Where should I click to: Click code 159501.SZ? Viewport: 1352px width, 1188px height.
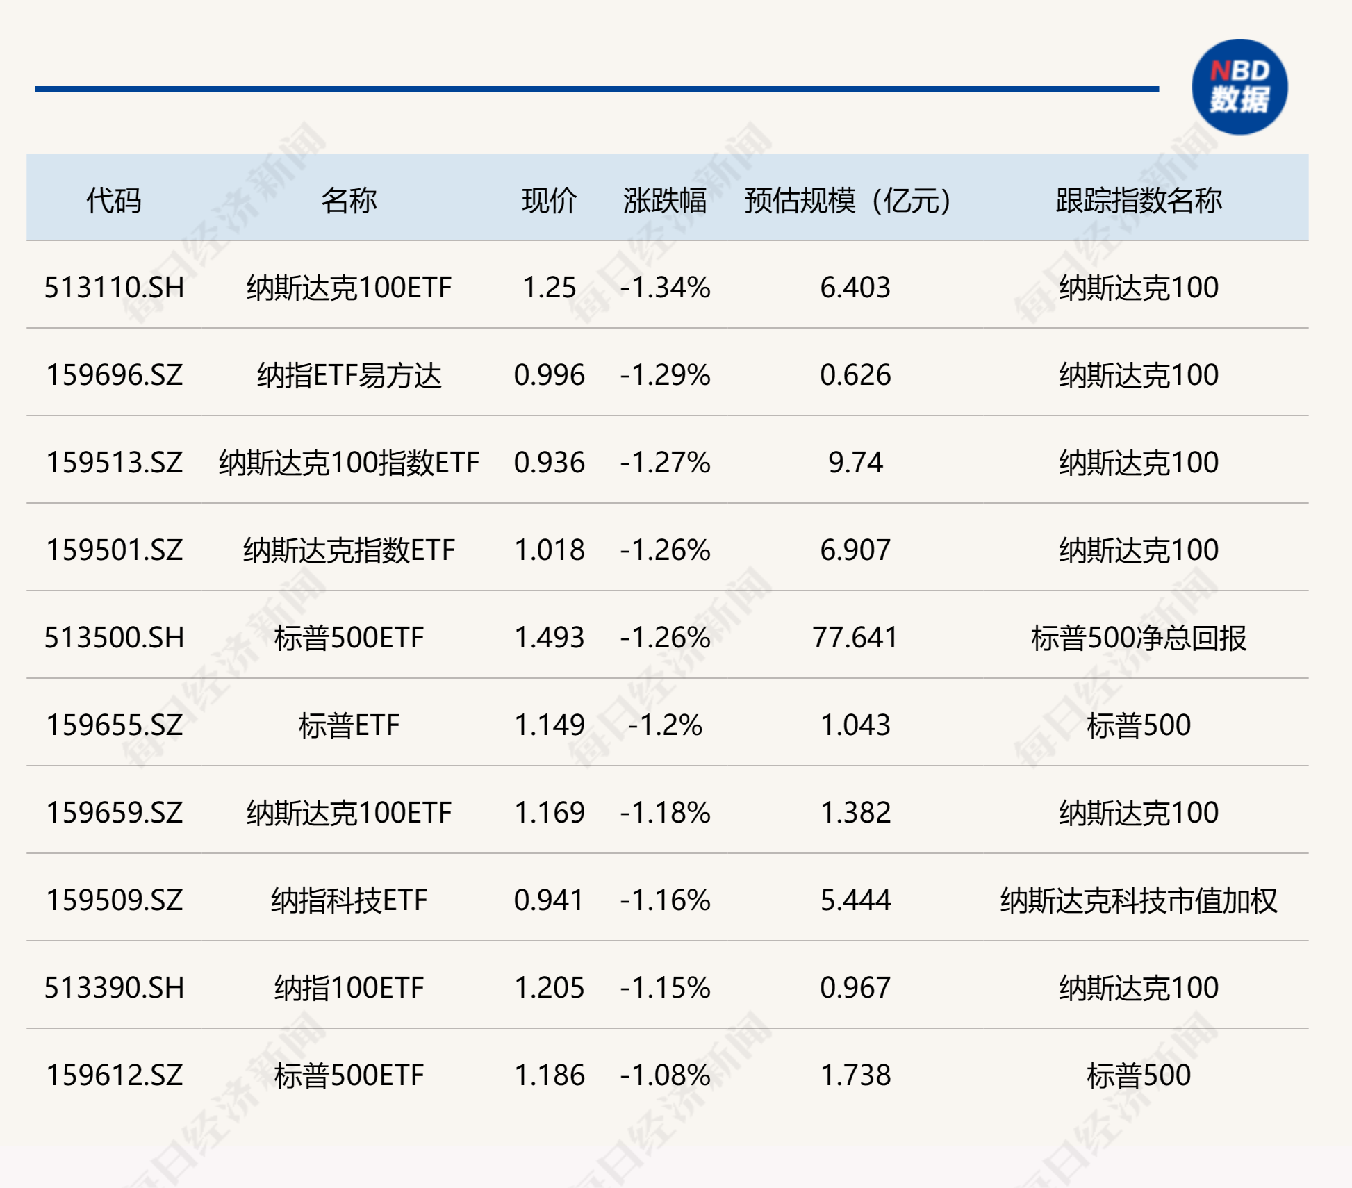coord(114,550)
